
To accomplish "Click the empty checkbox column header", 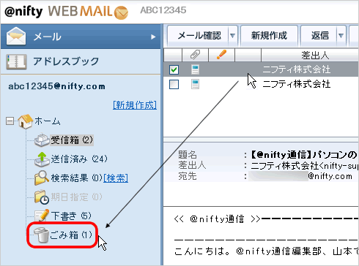I will 173,55.
